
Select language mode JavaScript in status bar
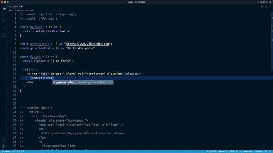(x=246, y=151)
